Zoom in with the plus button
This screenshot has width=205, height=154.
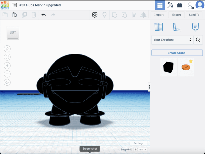click(7, 66)
